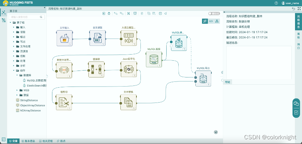Click the save disk icon in toolbar
Viewport: 302px width, 144px height.
[160, 13]
